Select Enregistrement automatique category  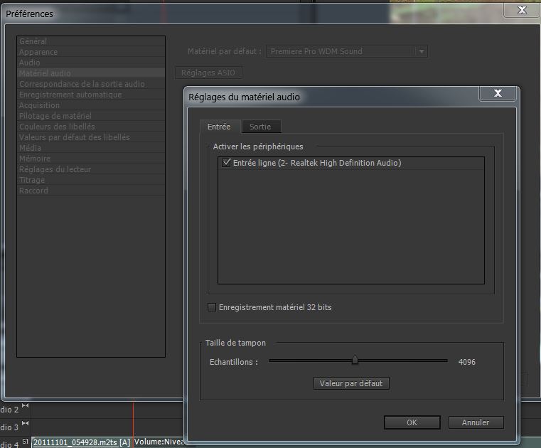91,95
